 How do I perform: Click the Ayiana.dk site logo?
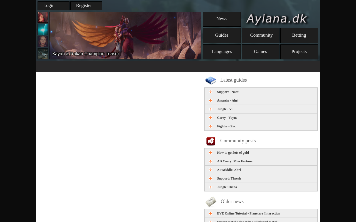point(277,19)
